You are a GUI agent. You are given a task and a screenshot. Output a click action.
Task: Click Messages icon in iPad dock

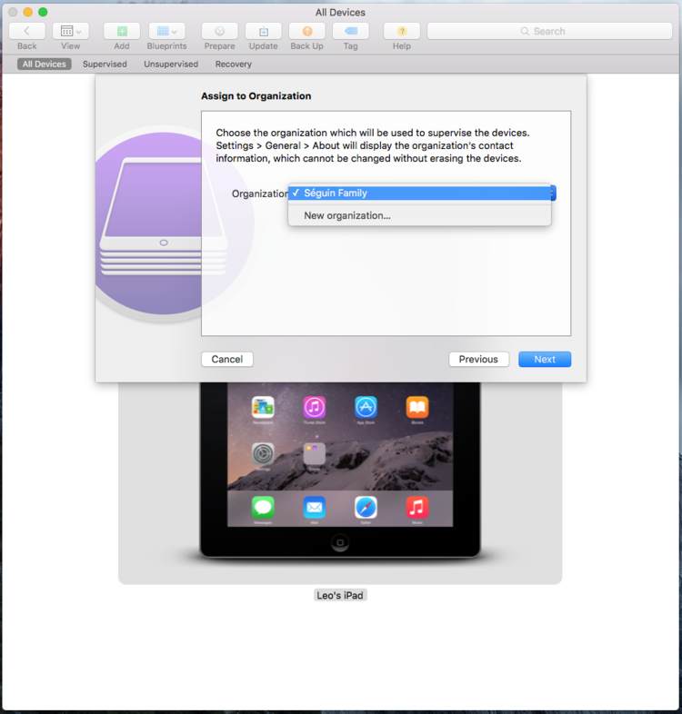point(263,507)
